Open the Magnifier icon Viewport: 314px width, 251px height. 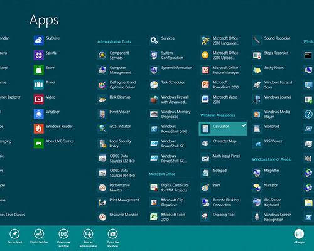tap(257, 173)
